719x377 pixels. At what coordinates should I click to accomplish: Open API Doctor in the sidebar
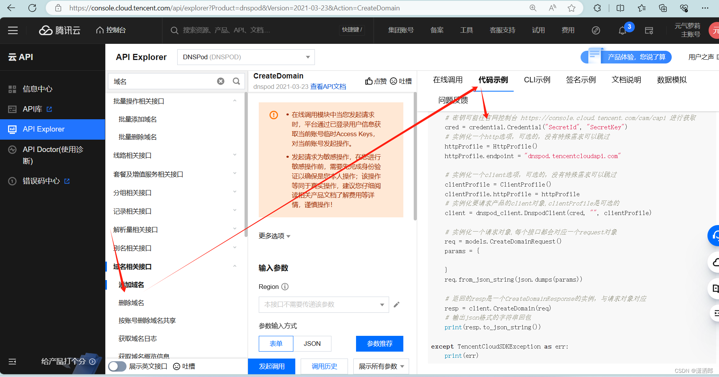(x=52, y=155)
